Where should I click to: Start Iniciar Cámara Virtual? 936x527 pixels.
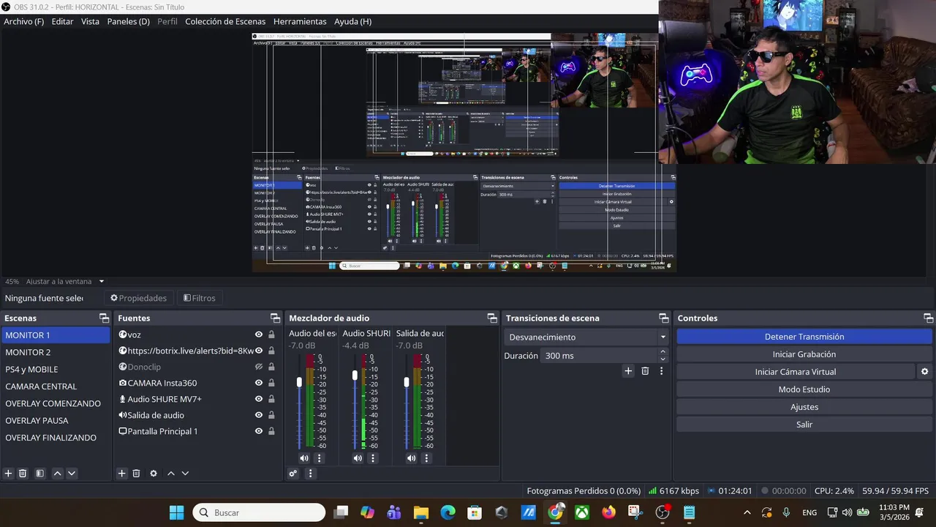(x=796, y=372)
